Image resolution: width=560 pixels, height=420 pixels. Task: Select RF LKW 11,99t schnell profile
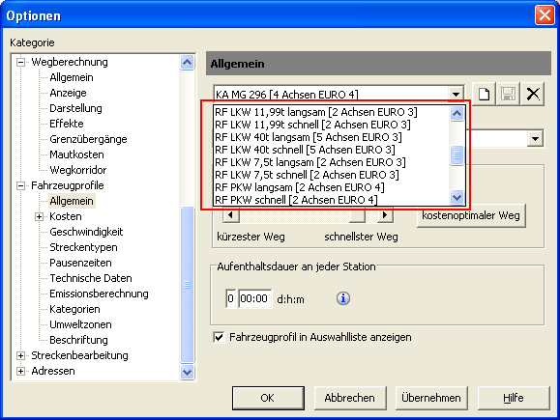[x=332, y=125]
